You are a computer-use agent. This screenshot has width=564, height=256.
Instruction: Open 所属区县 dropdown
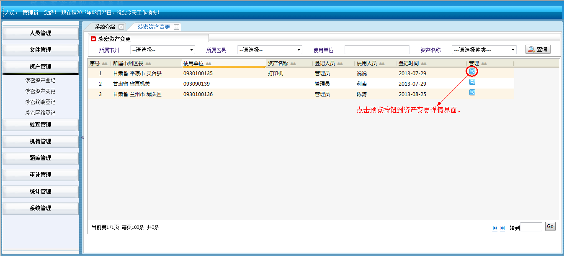click(270, 50)
